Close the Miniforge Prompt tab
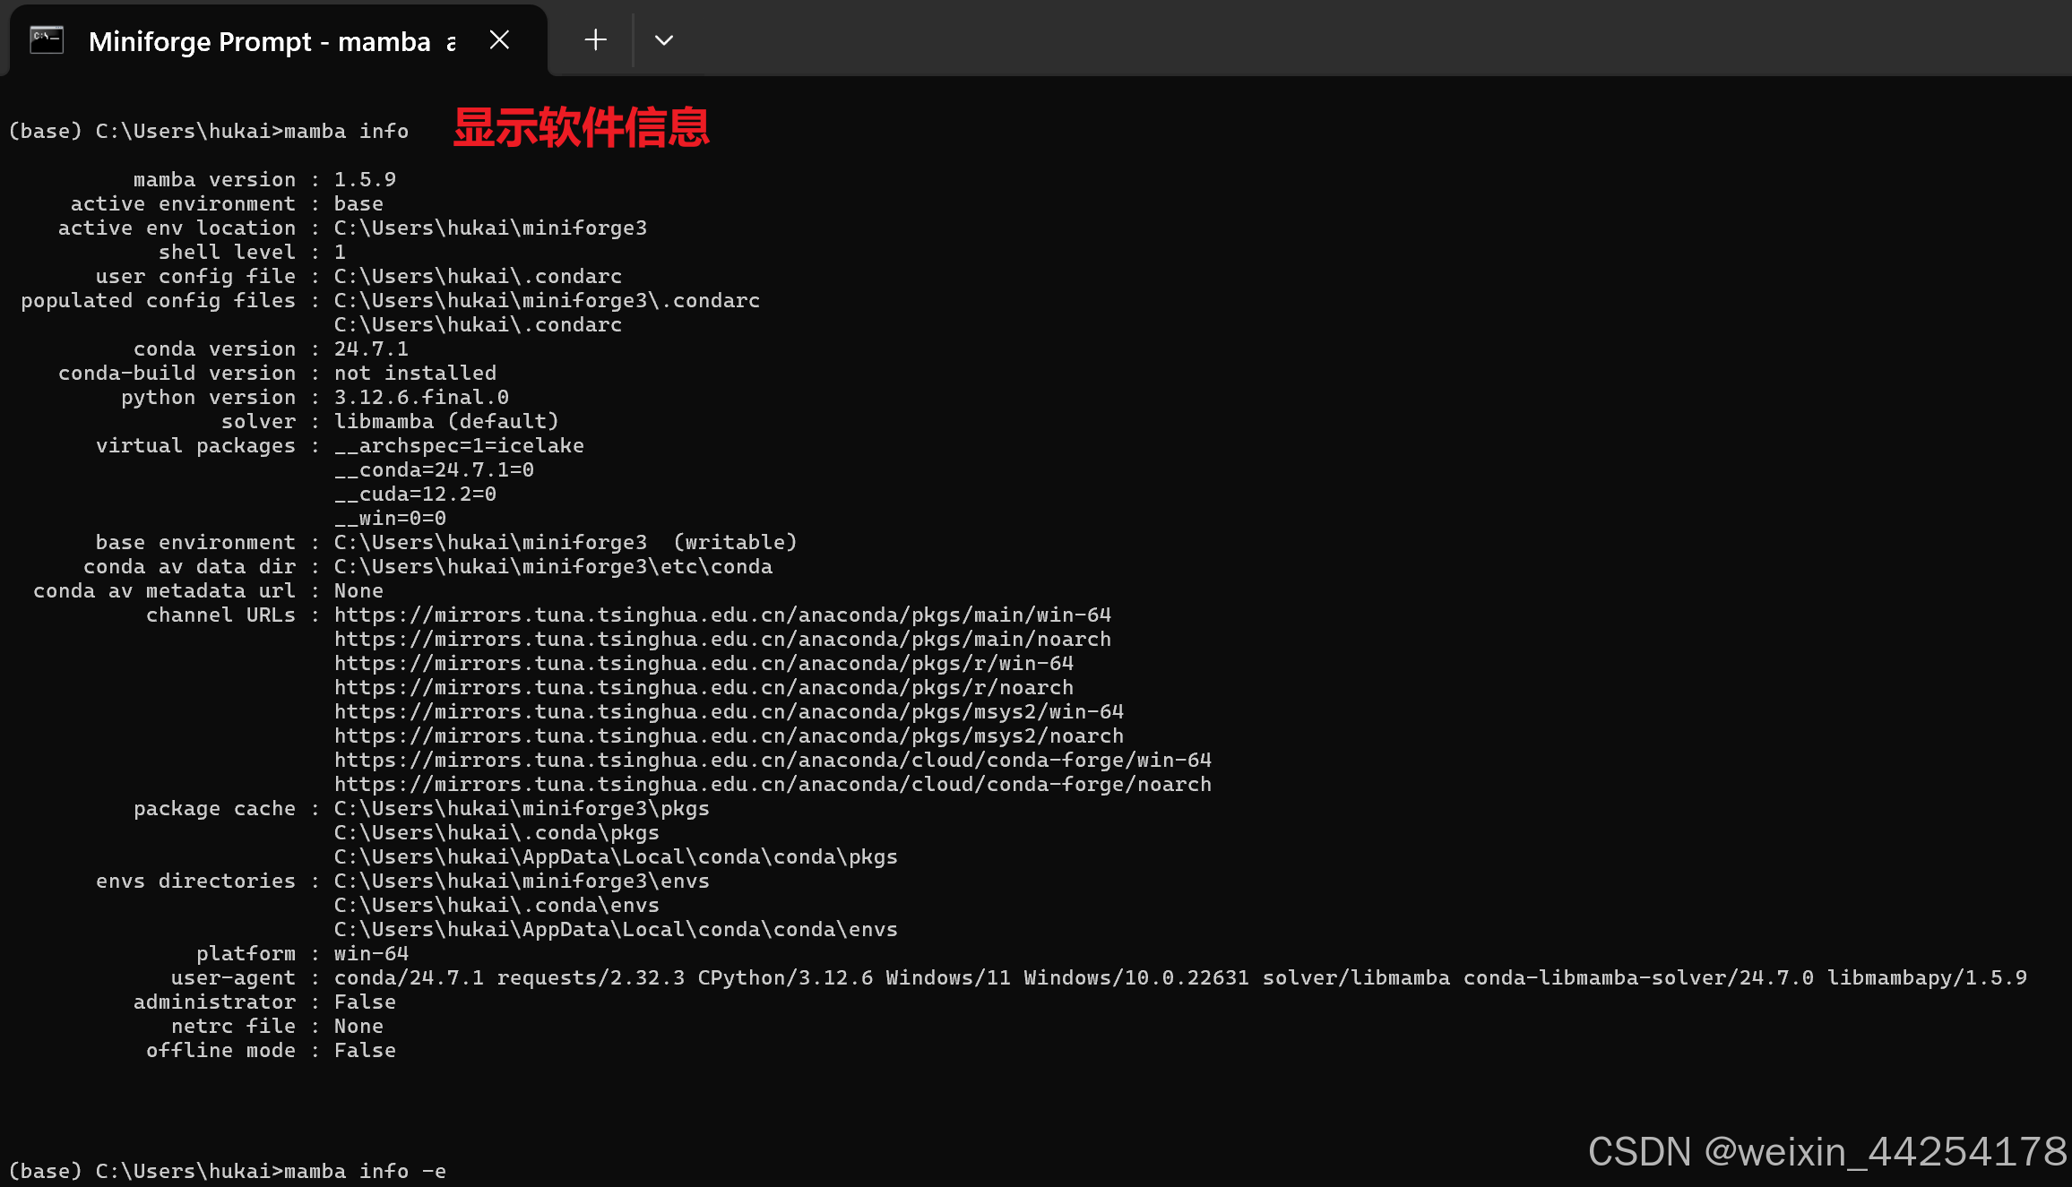 pos(499,39)
